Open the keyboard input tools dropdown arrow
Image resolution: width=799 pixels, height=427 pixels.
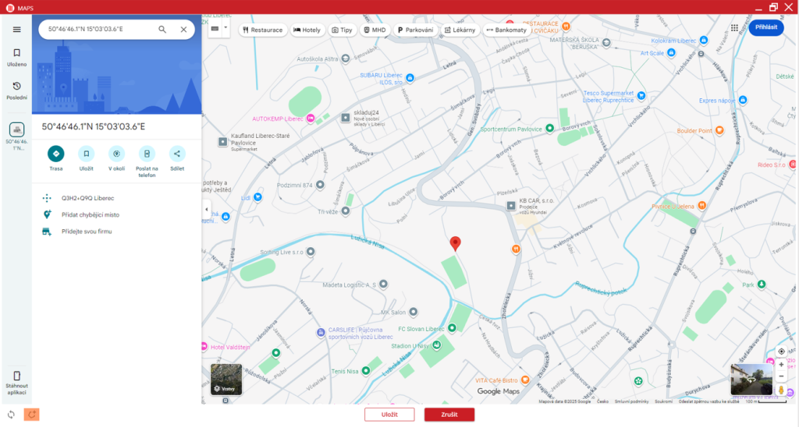click(225, 27)
